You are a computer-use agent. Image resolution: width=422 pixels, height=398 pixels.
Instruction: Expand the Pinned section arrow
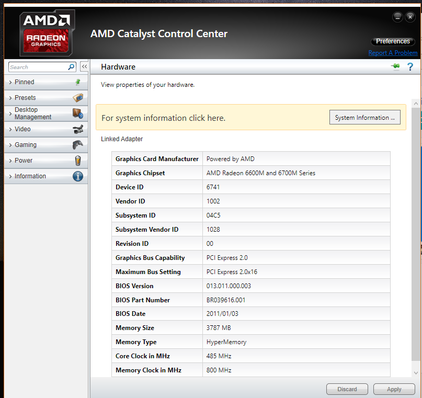10,82
